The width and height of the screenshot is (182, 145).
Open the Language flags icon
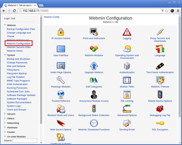point(160,49)
